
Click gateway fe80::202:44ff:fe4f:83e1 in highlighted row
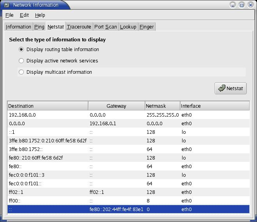[x=116, y=209]
